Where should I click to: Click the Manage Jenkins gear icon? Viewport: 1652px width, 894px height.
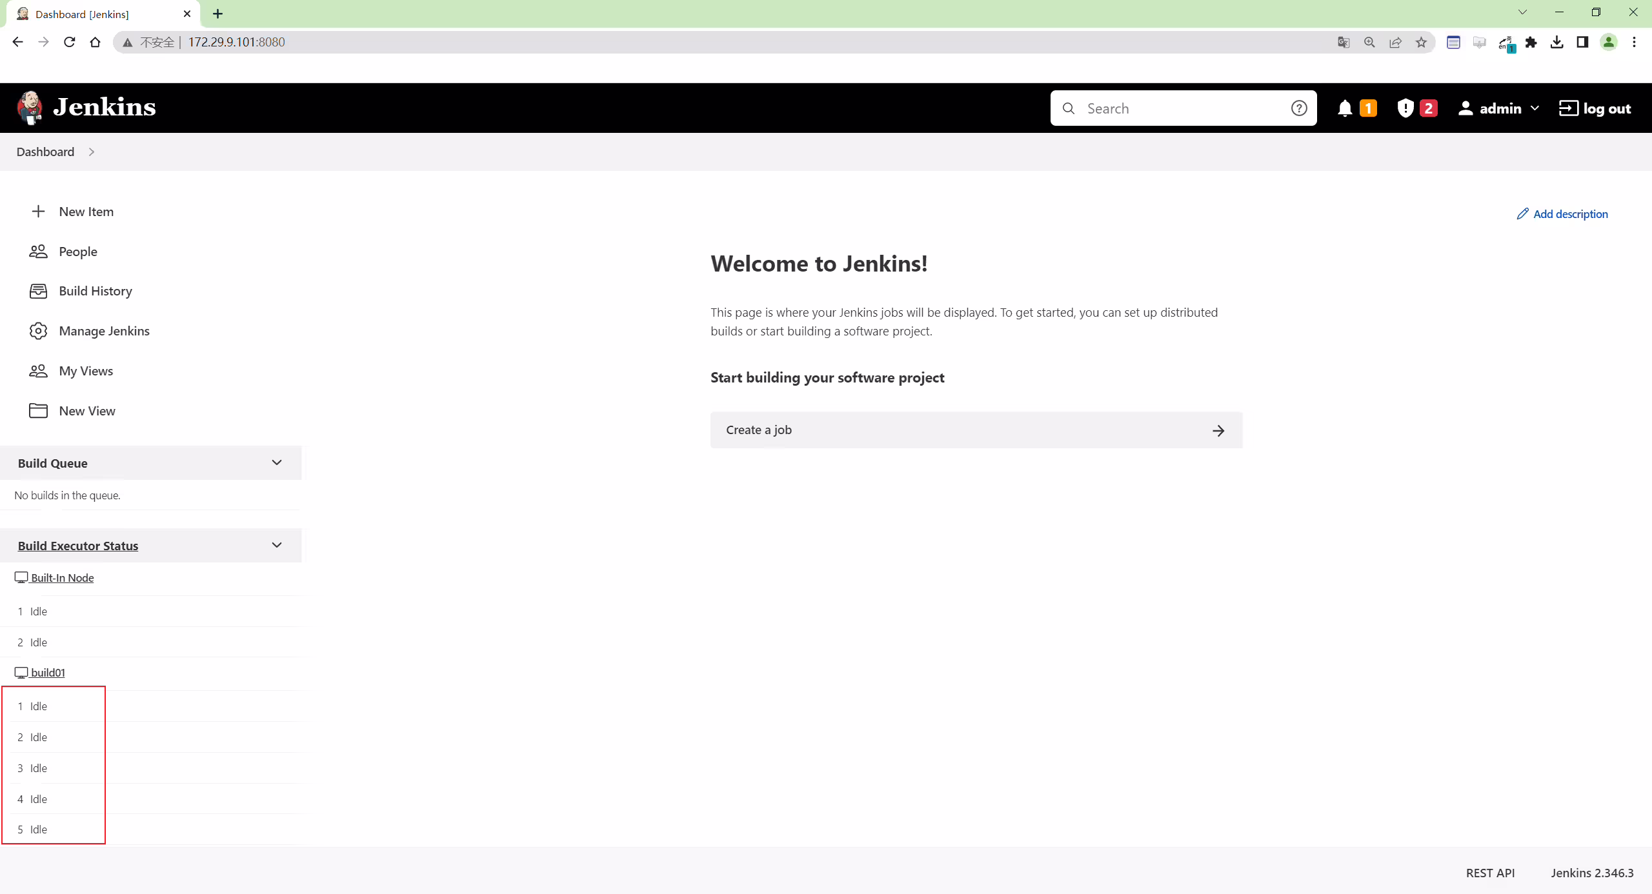(38, 331)
